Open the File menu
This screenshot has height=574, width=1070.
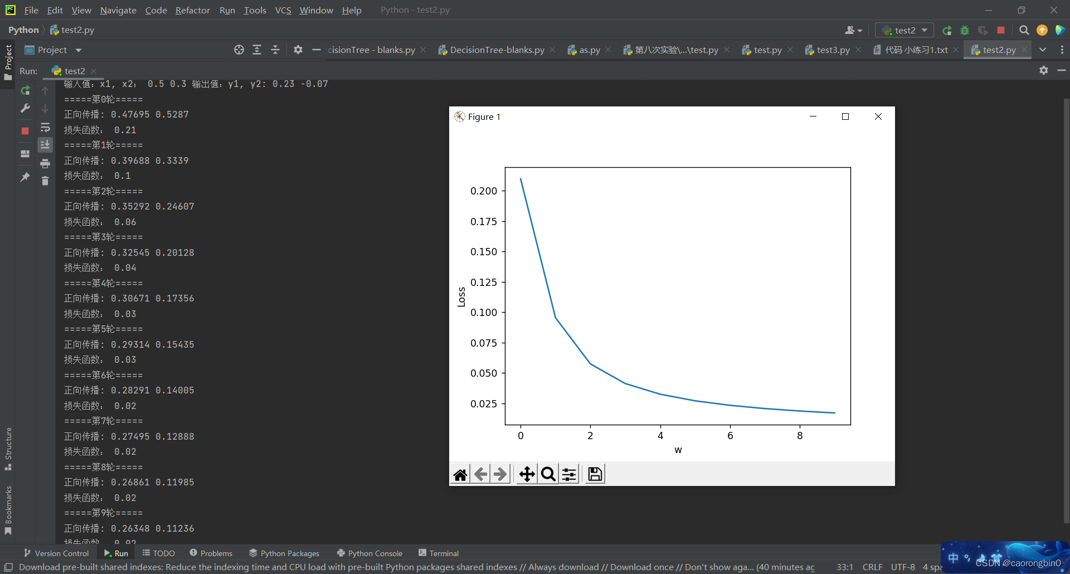point(31,10)
